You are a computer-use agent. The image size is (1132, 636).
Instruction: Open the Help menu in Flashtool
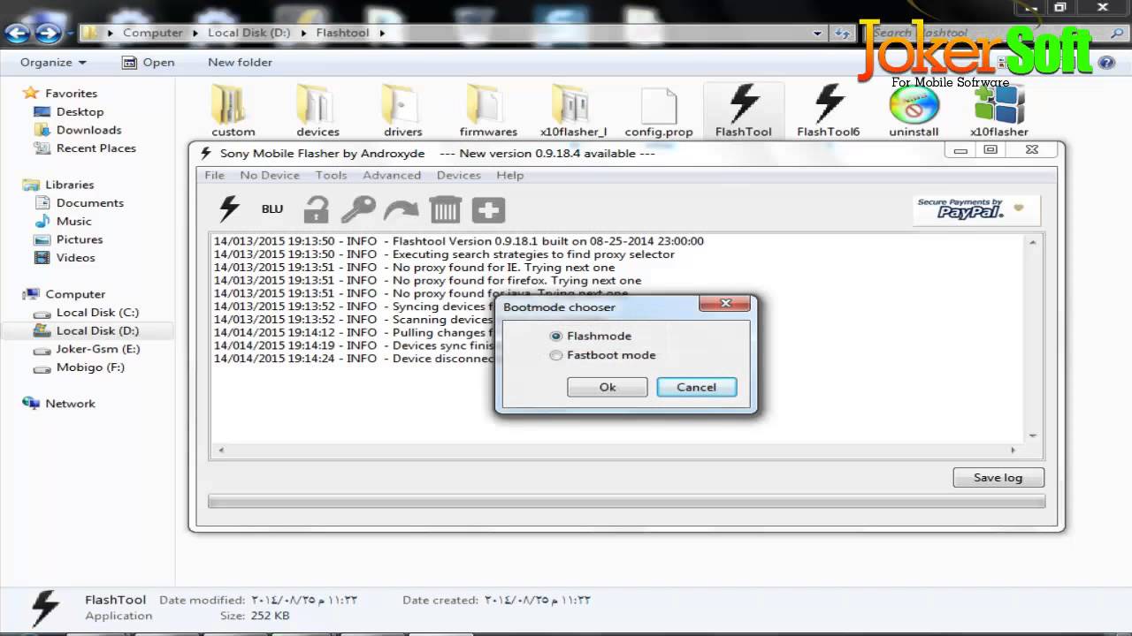(510, 175)
